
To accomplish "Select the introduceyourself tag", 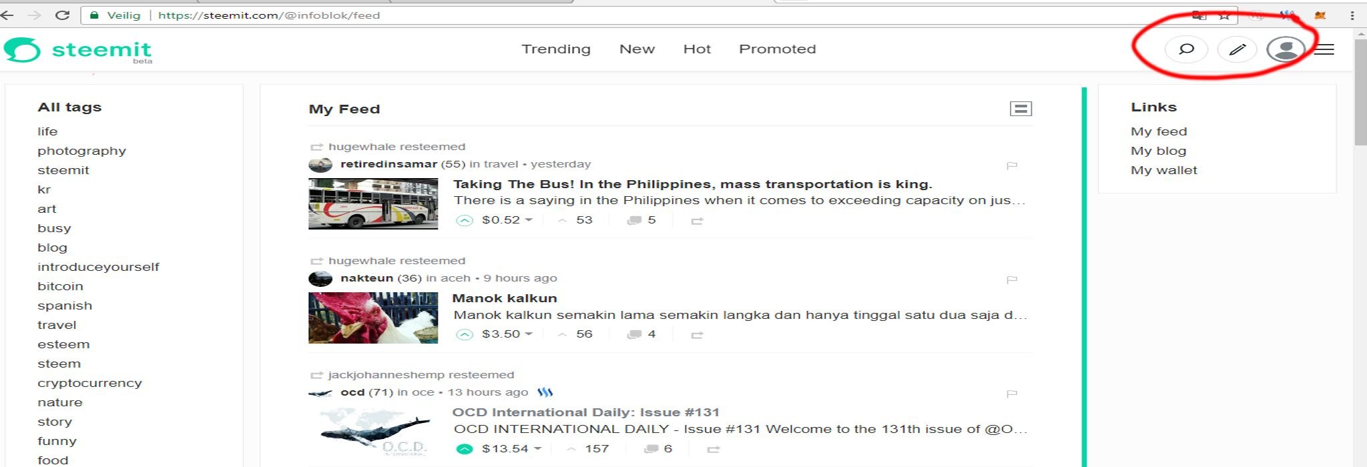I will tap(98, 267).
